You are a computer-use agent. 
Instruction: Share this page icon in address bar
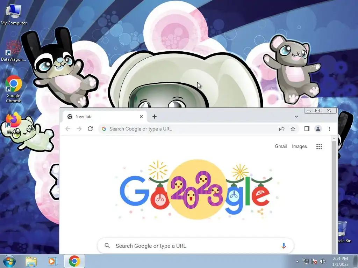coord(282,129)
